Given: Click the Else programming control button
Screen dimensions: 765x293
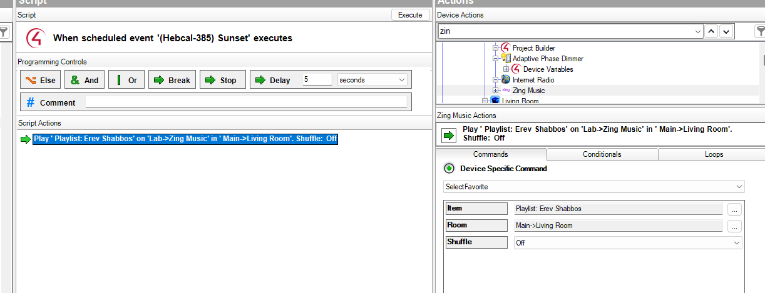Looking at the screenshot, I should click(x=40, y=80).
